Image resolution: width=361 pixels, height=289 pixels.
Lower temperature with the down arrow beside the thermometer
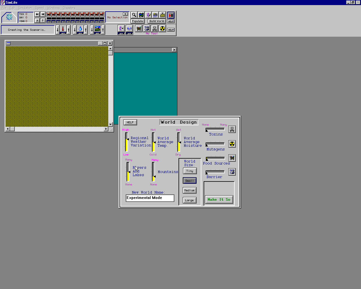click(x=58, y=30)
